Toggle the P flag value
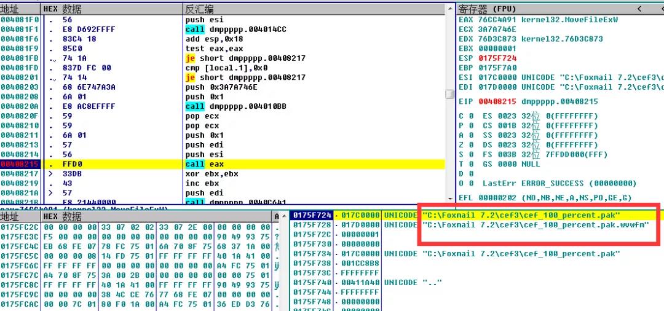Screen dimensions: 664x311 tap(472, 125)
